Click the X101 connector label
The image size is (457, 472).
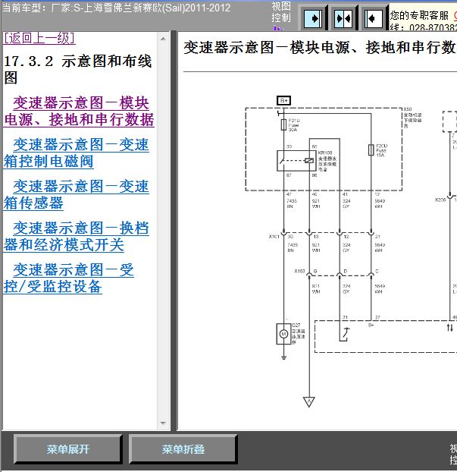coord(274,237)
